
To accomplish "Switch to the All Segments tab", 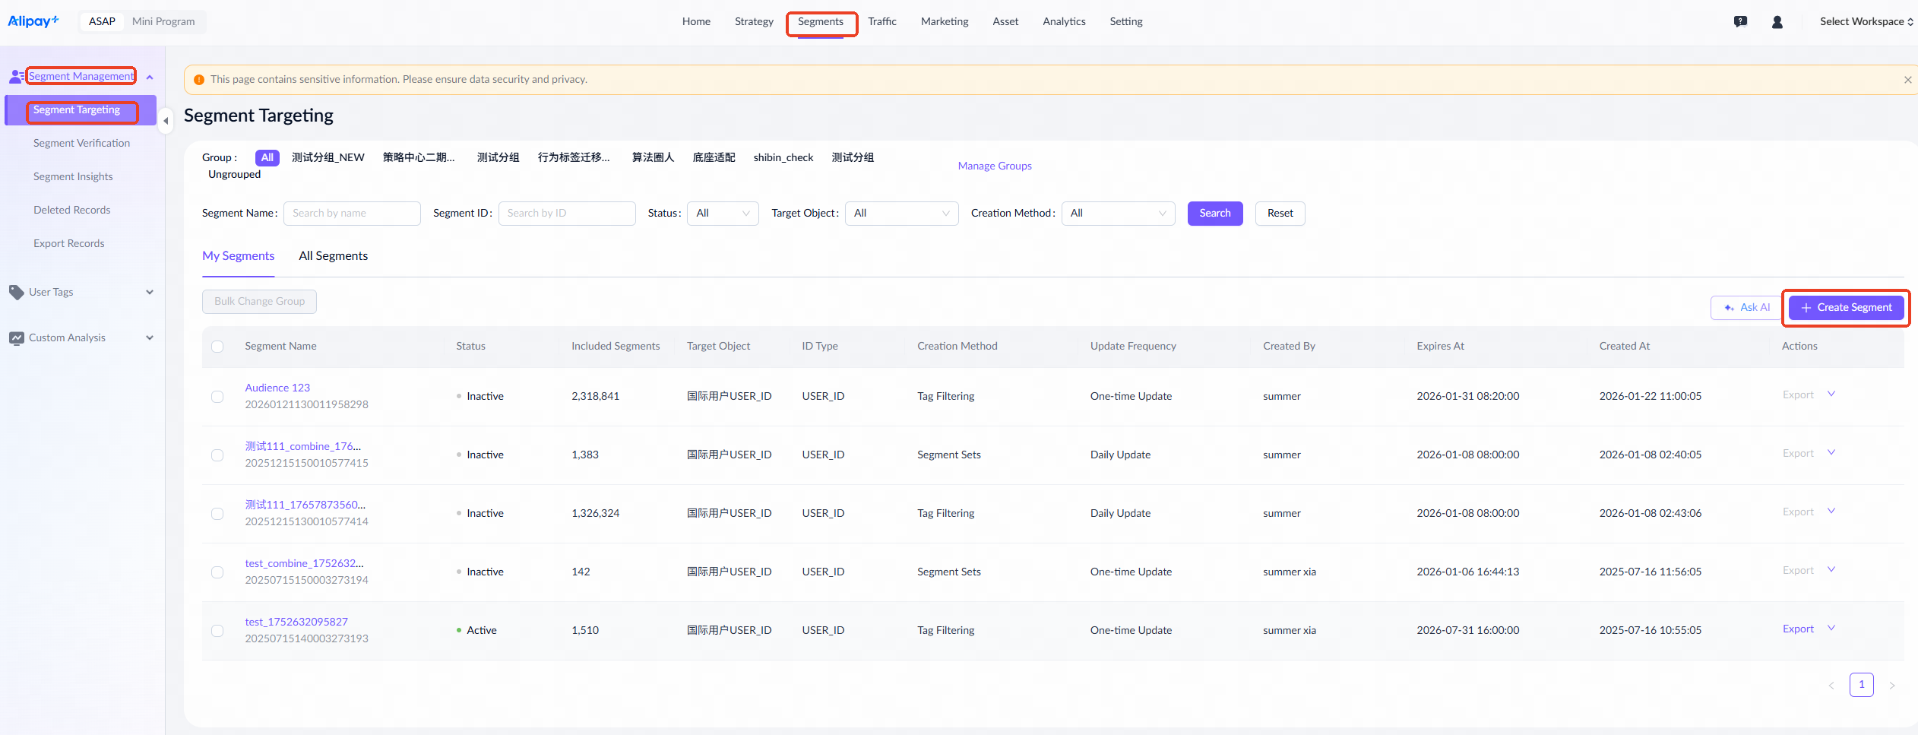I will pyautogui.click(x=333, y=256).
